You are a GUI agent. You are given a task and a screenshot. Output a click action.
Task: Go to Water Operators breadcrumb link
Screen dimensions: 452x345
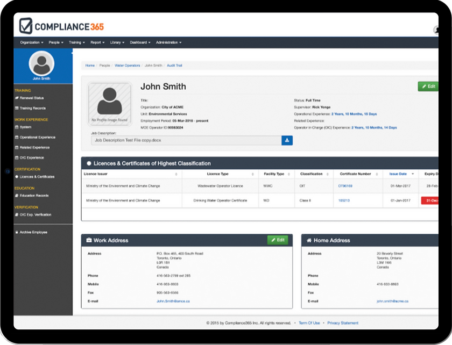127,66
